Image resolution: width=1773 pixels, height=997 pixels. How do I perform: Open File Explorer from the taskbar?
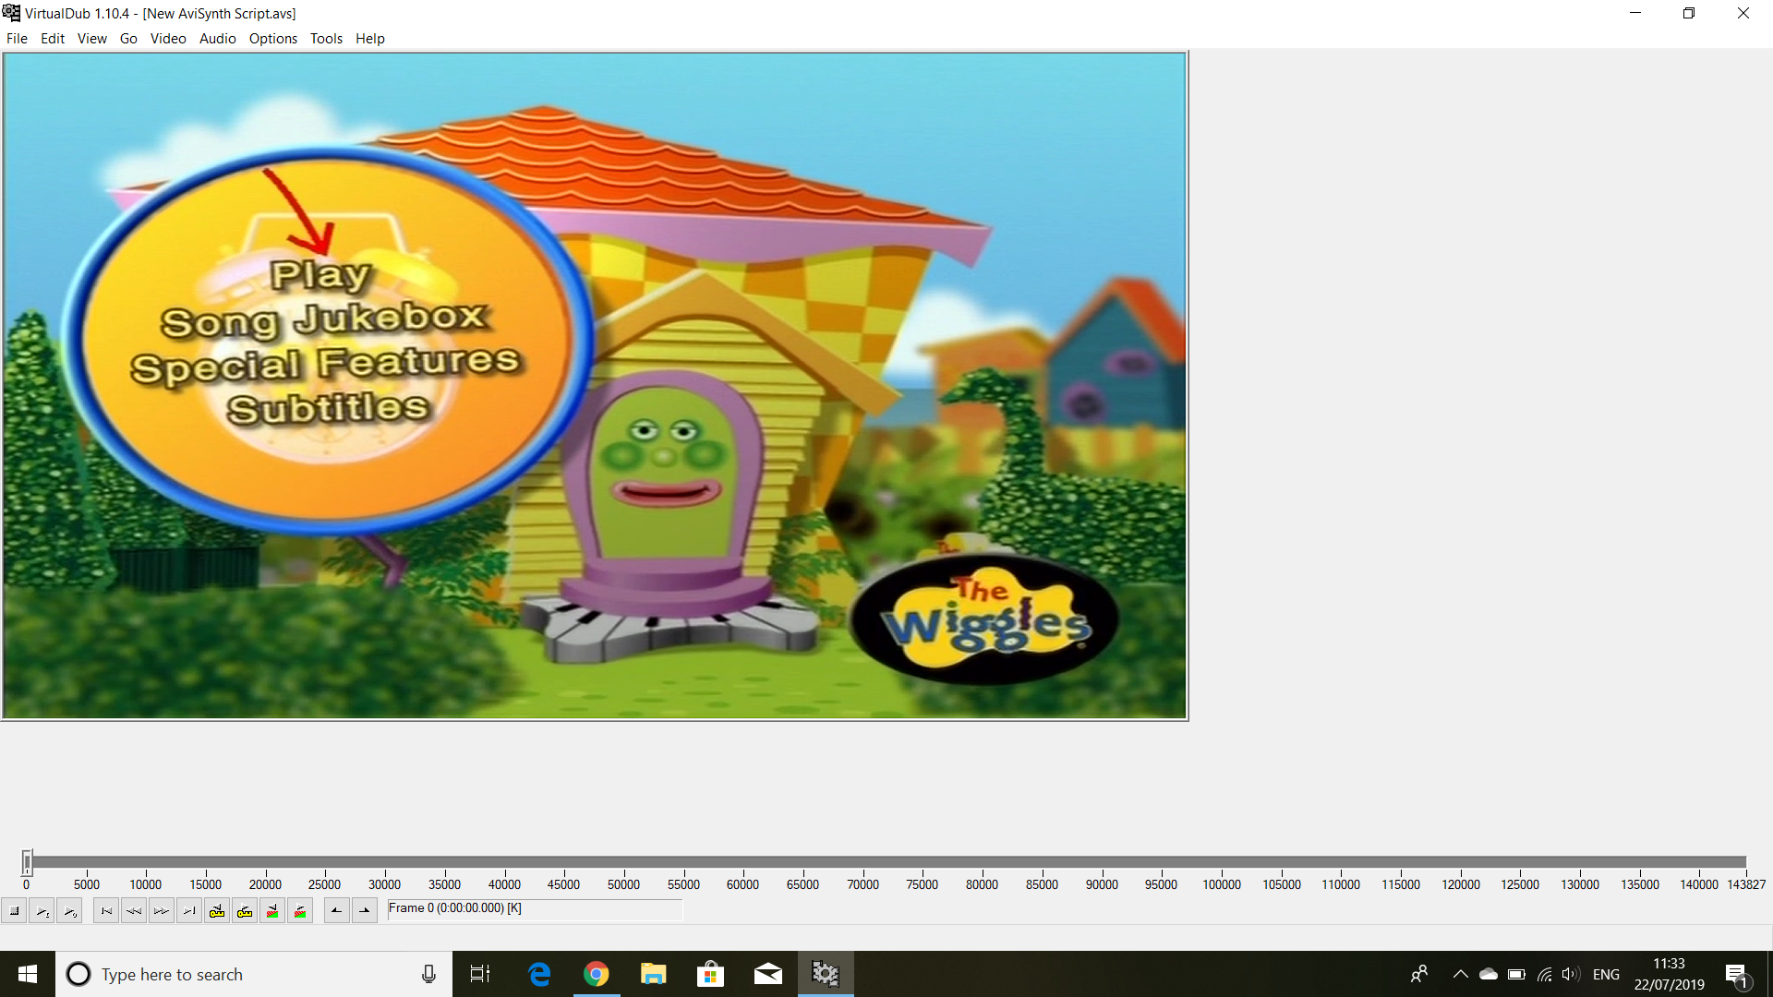click(x=653, y=974)
